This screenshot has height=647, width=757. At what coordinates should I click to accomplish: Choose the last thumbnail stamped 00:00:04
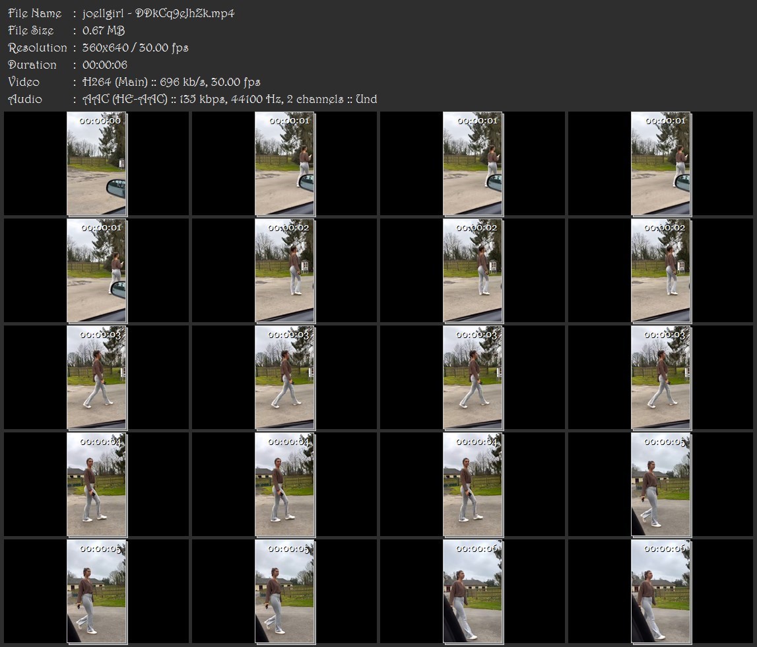click(473, 485)
